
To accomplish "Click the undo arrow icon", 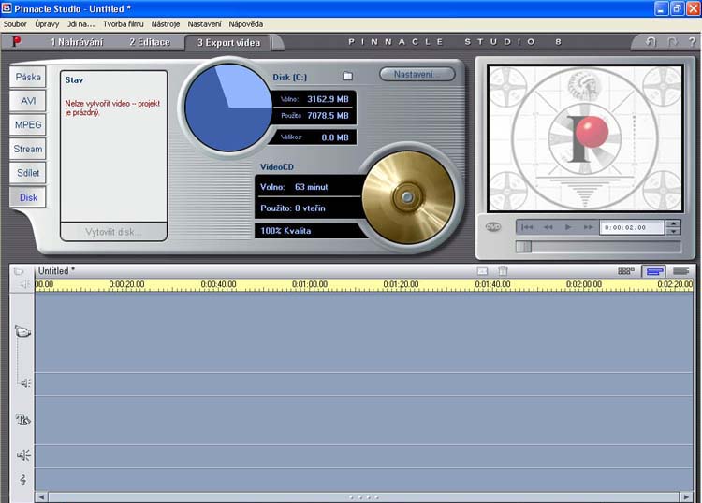I will 651,42.
